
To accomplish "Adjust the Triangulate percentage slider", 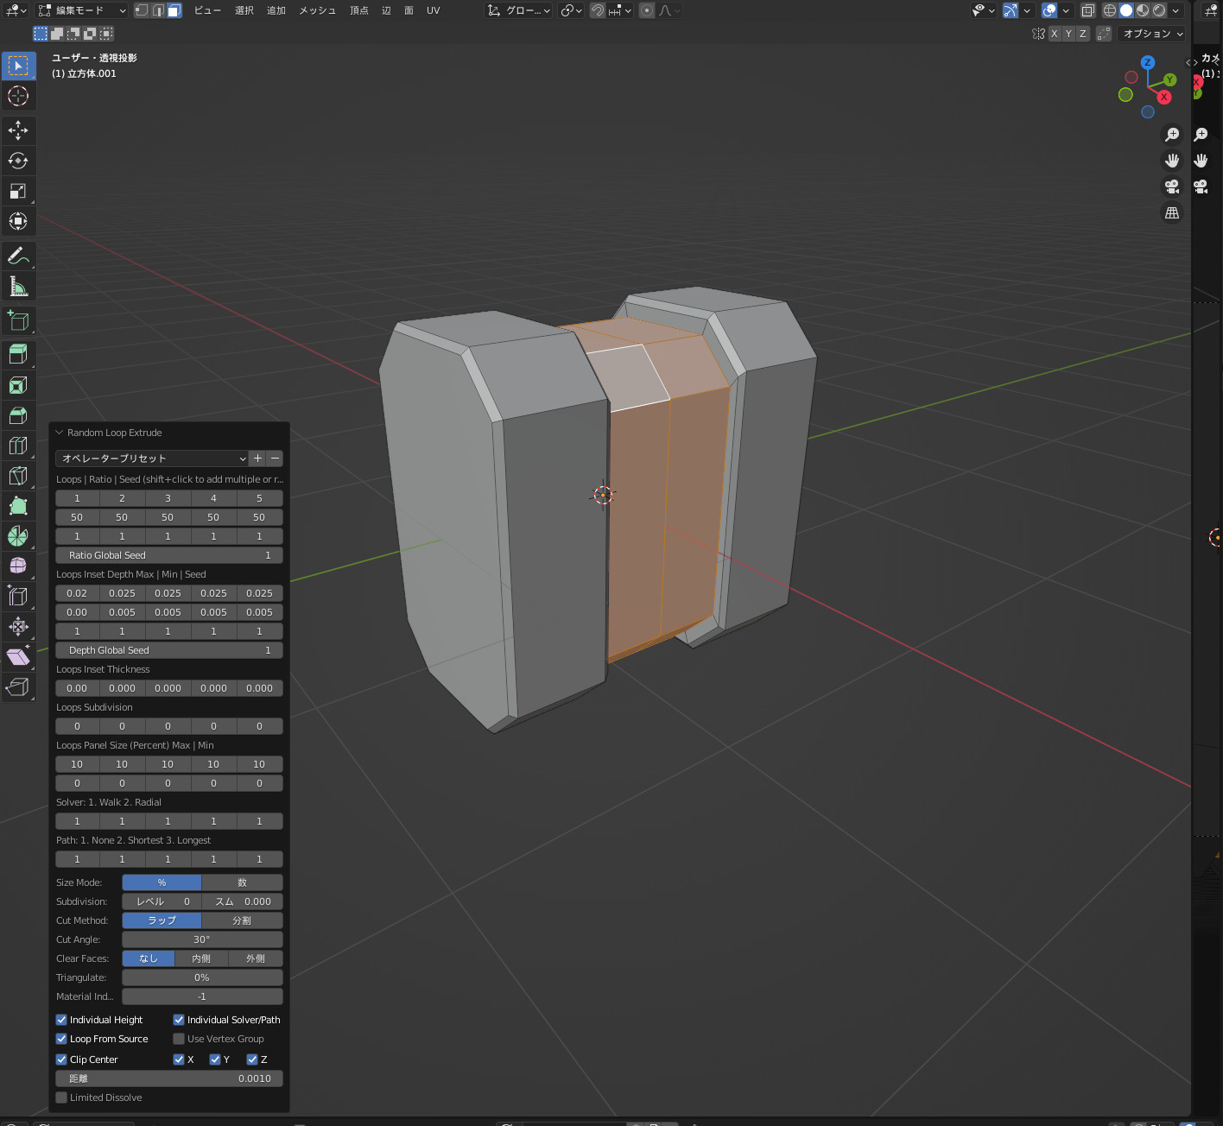I will [201, 977].
